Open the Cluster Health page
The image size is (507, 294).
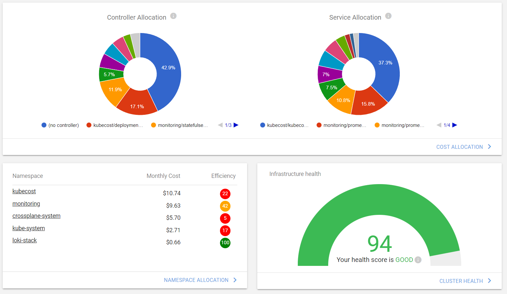pos(461,281)
